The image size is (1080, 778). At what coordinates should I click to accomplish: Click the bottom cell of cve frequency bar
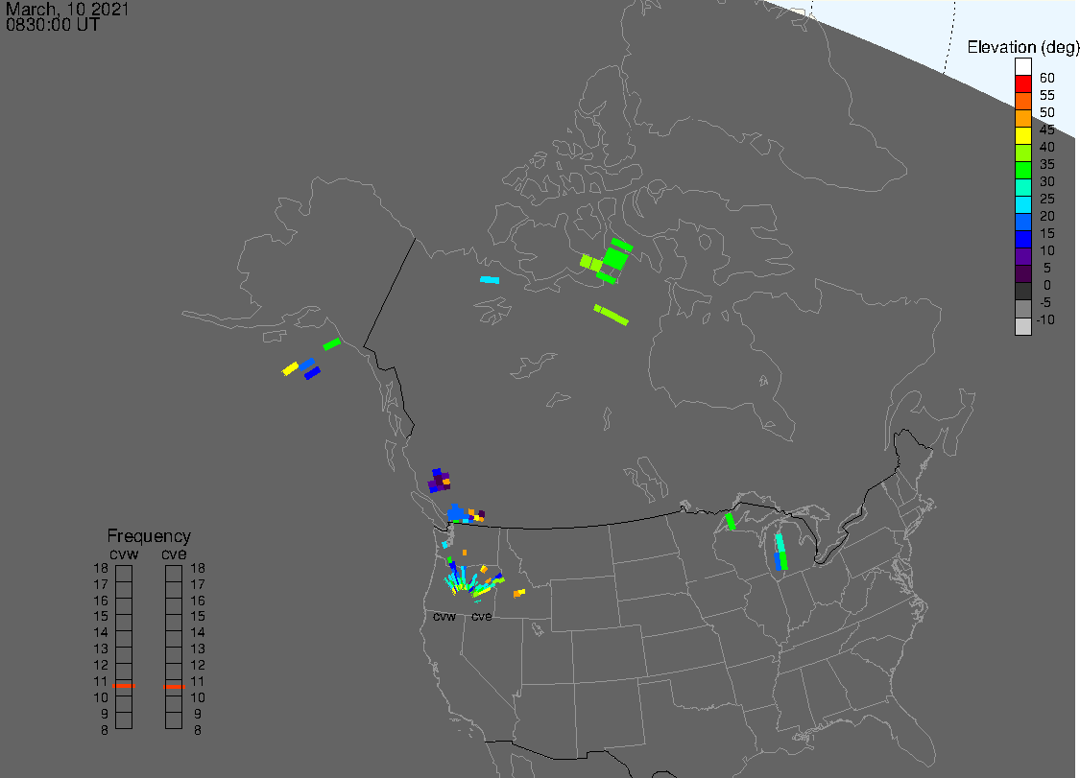click(x=174, y=720)
